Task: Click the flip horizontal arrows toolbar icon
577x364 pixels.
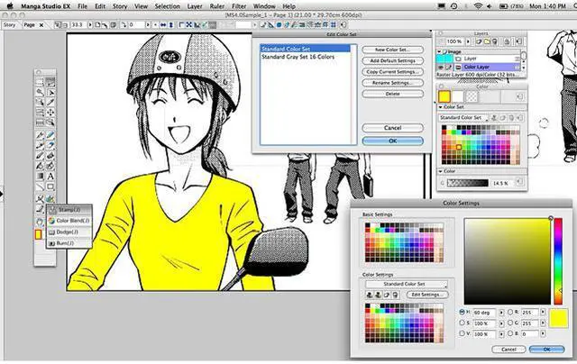Action: pos(163,24)
